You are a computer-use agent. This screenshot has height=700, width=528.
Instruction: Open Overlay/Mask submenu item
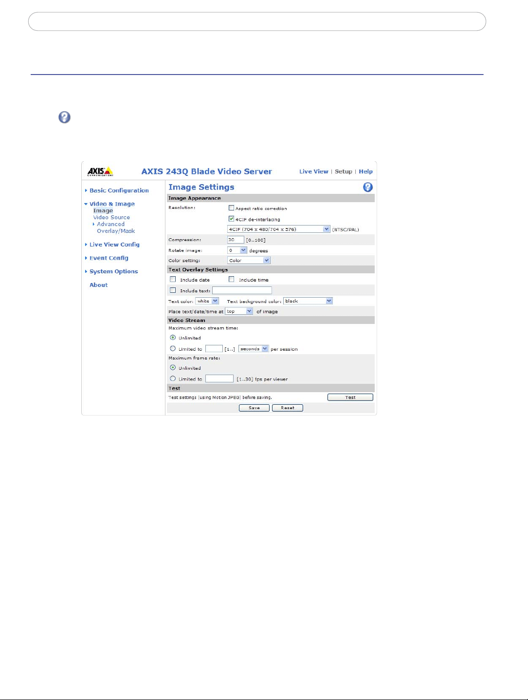[x=116, y=231]
